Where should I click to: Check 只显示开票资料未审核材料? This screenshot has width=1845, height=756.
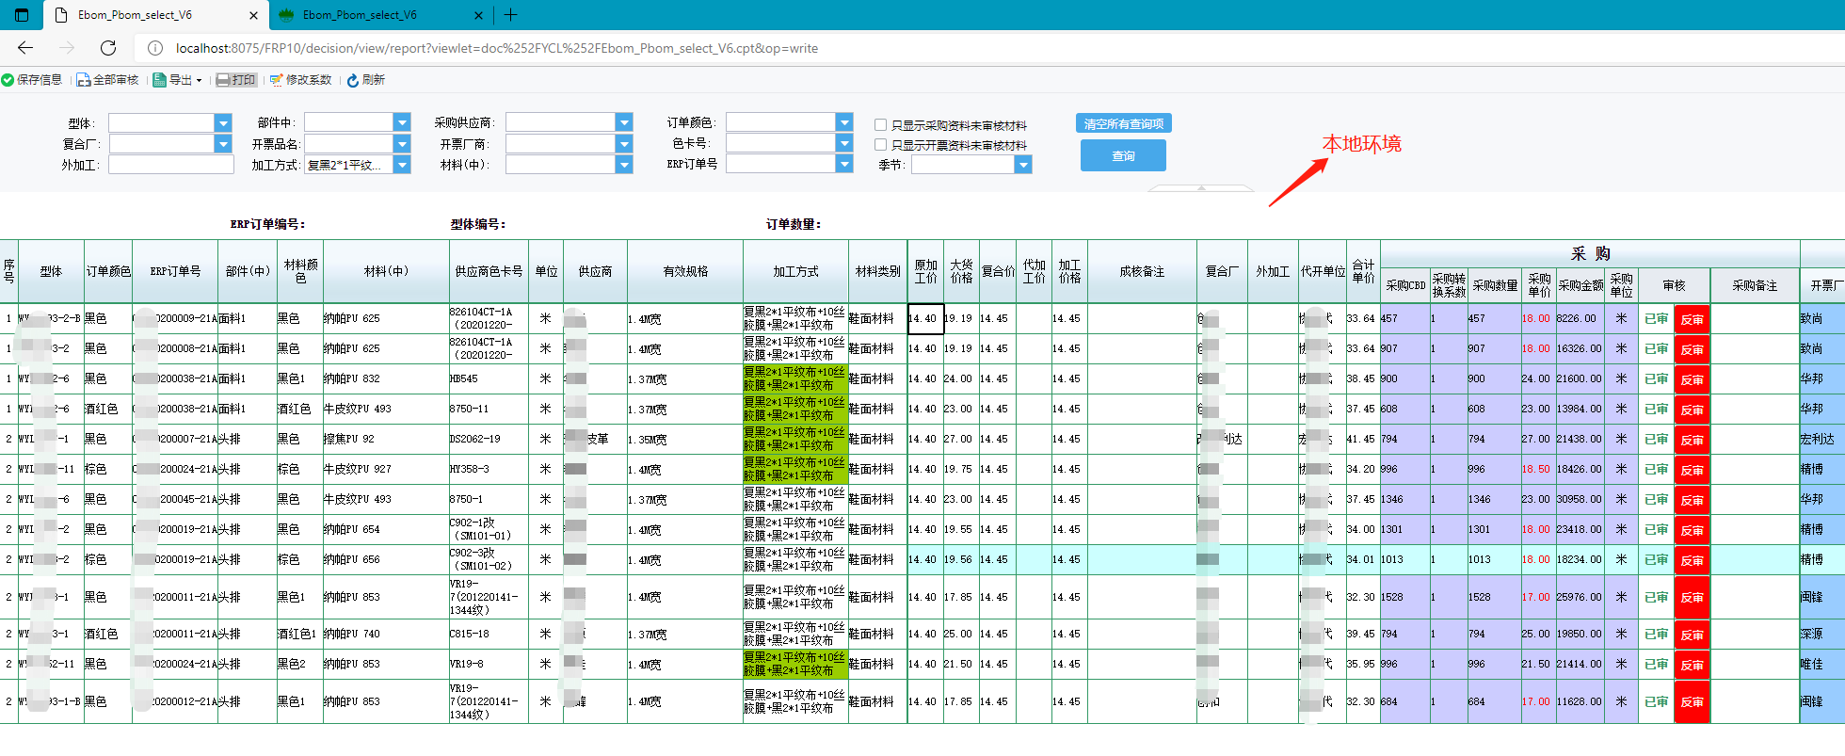pos(881,145)
